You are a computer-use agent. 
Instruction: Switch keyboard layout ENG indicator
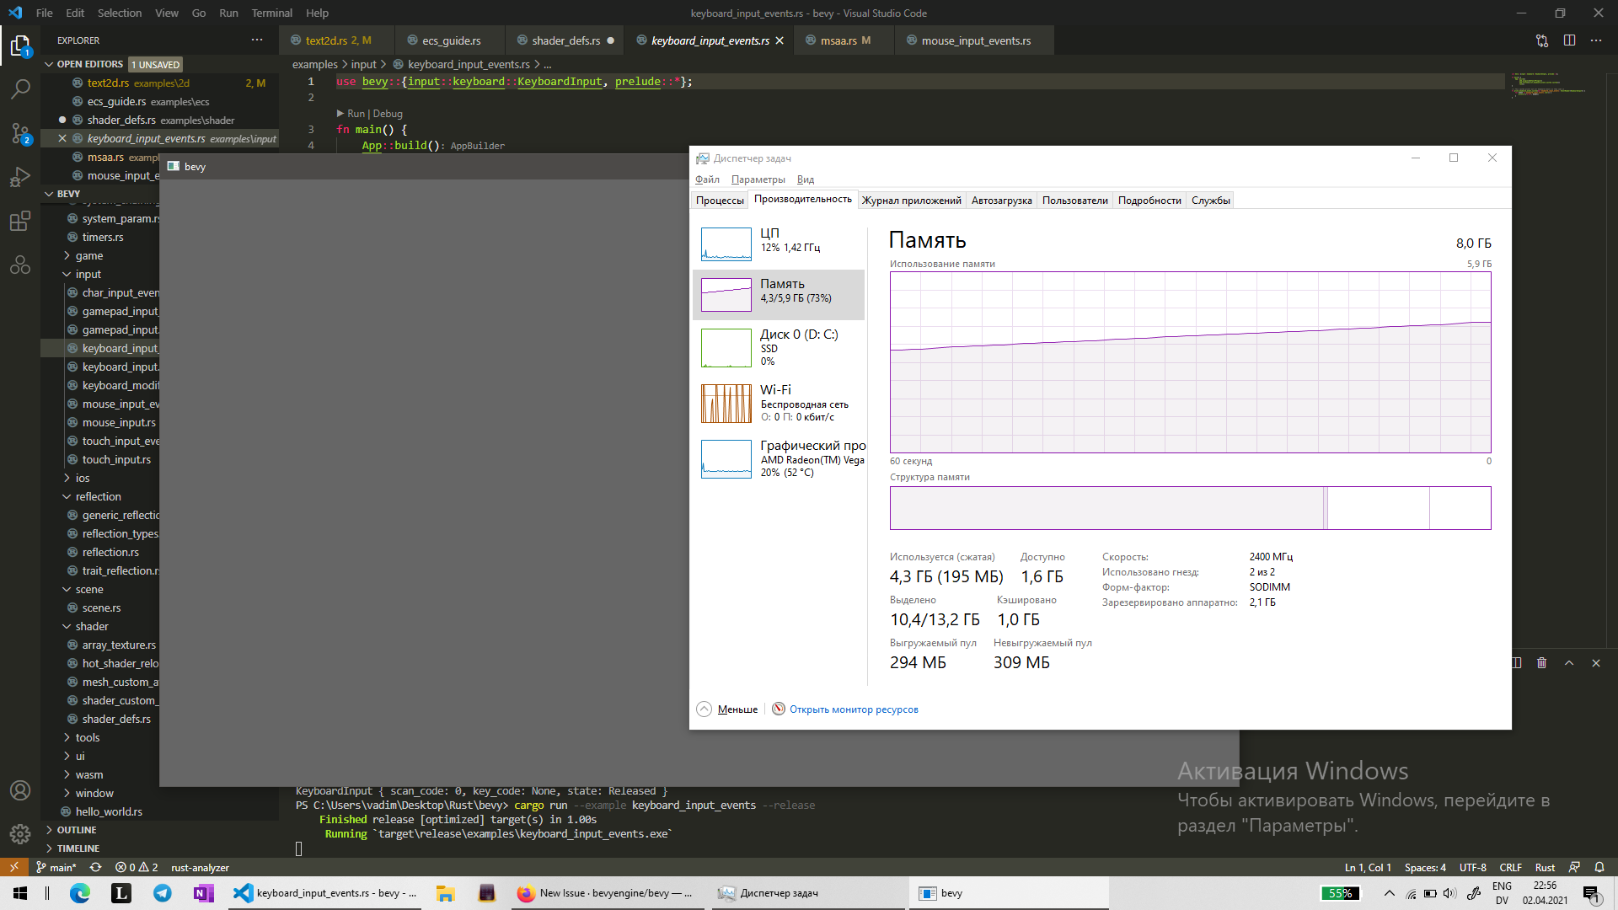pos(1502,893)
